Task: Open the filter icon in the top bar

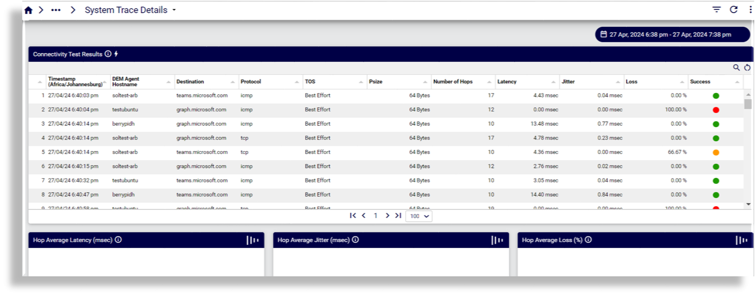Action: pos(716,9)
